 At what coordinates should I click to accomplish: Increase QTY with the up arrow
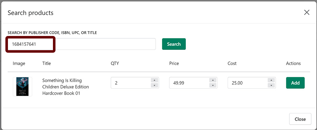(154, 80)
